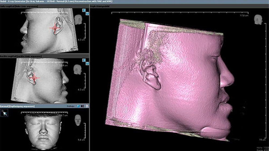Click the red crosshair in the top sagittal view
Image resolution: width=269 pixels, height=151 pixels.
(x=55, y=27)
